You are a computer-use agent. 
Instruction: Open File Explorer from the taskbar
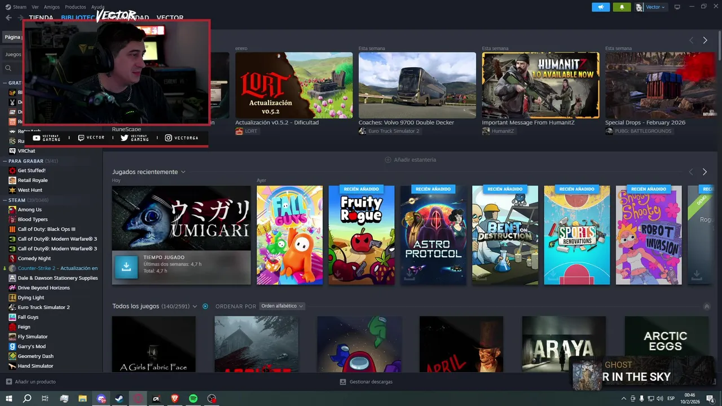tap(82, 399)
